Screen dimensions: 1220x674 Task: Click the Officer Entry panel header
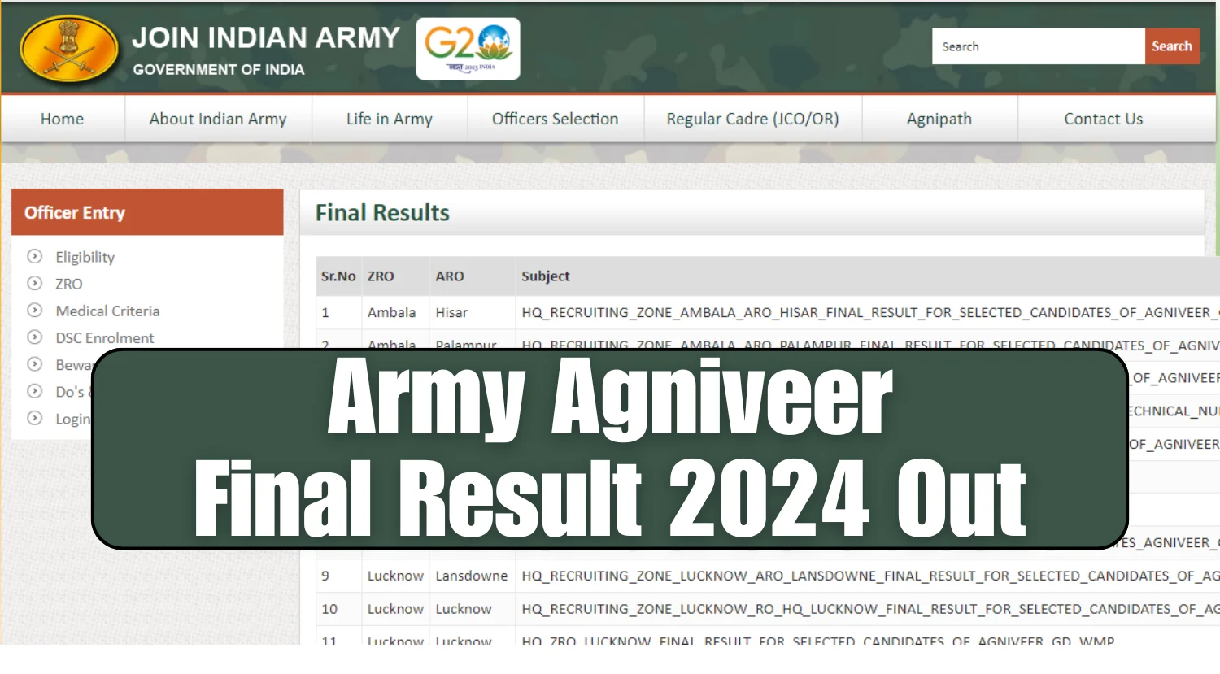(147, 212)
